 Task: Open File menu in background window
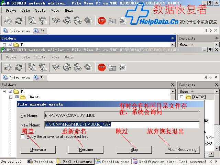(25, 11)
